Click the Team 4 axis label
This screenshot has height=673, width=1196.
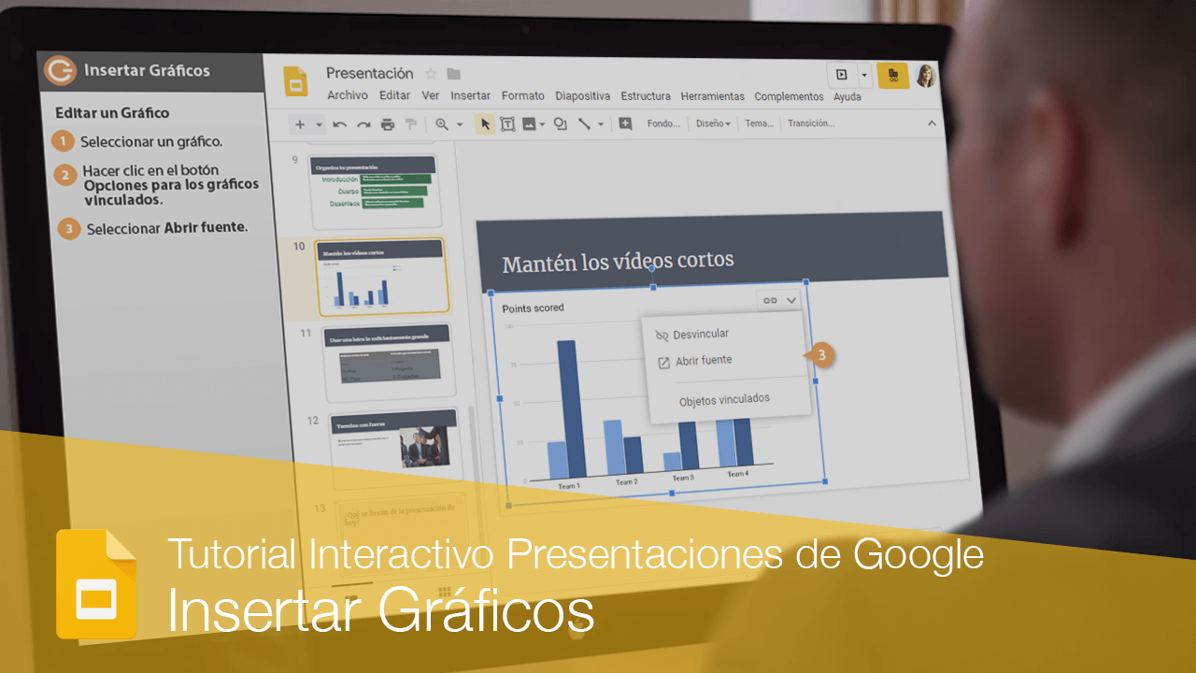pyautogui.click(x=737, y=474)
